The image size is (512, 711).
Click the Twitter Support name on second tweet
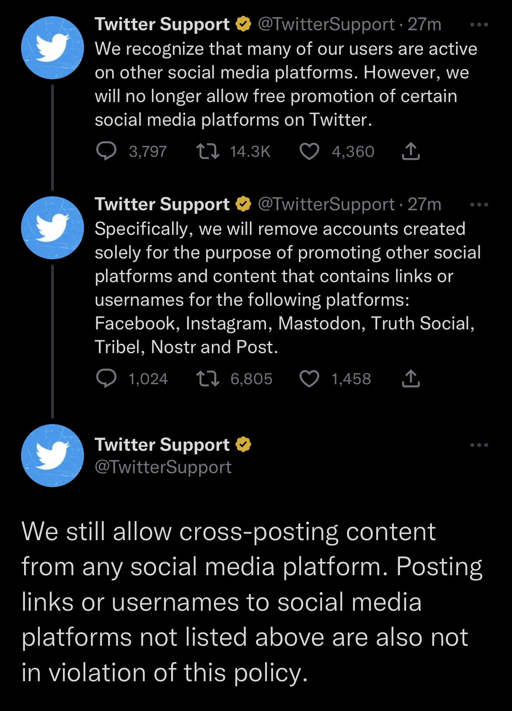click(x=162, y=205)
